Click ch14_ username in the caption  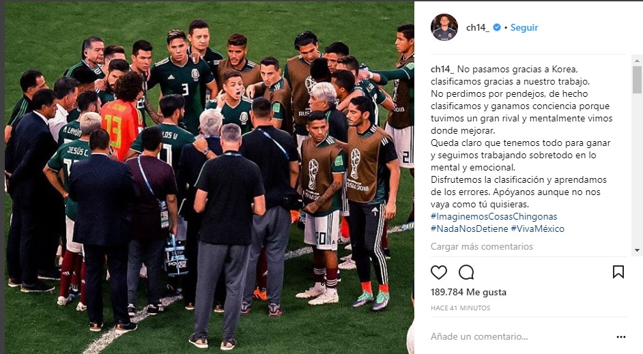pyautogui.click(x=442, y=69)
